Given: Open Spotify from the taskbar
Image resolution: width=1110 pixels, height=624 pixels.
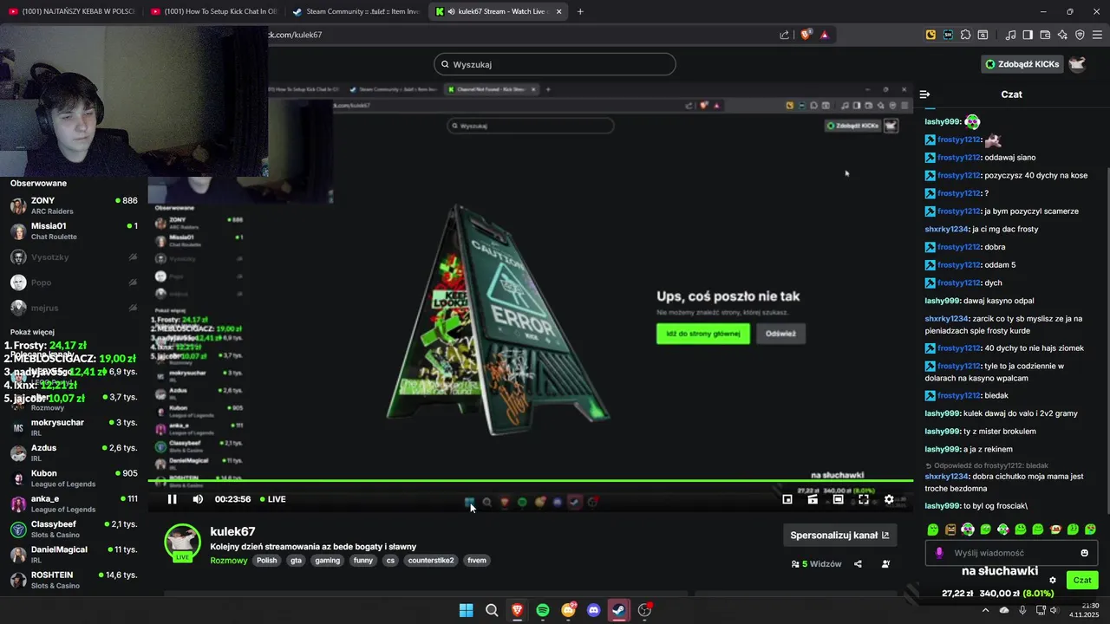Looking at the screenshot, I should coord(543,610).
